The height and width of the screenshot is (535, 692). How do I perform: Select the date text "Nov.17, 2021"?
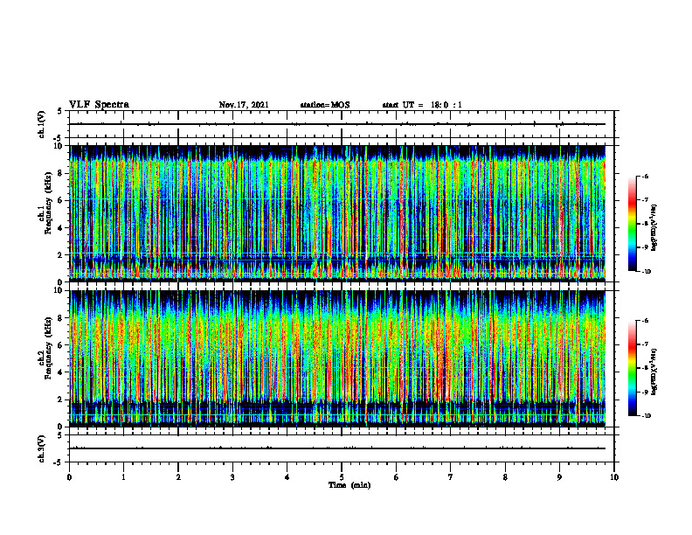click(x=244, y=105)
